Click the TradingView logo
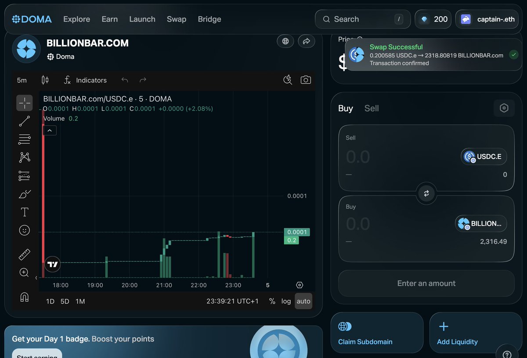This screenshot has height=358, width=527. [x=53, y=264]
